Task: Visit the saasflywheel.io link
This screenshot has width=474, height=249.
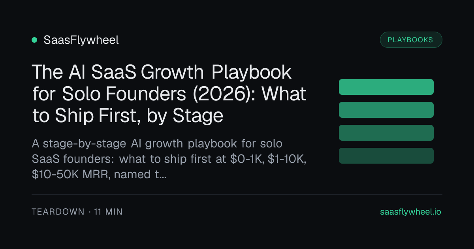Action: tap(410, 212)
